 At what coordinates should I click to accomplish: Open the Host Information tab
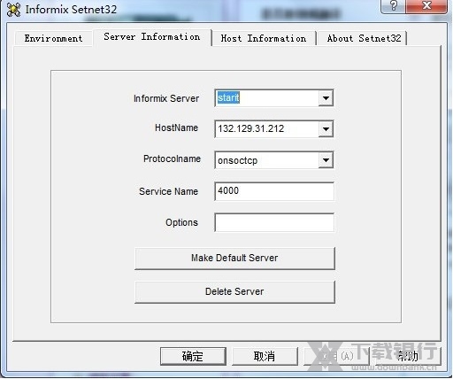click(x=264, y=38)
